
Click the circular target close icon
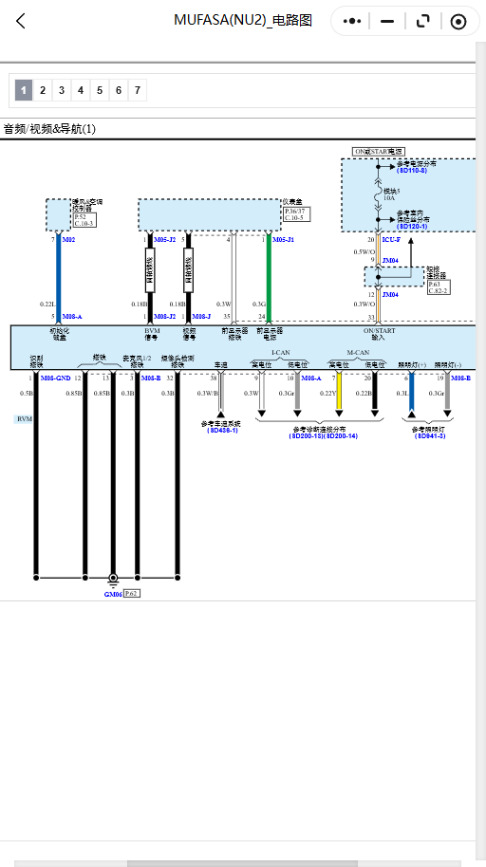458,22
